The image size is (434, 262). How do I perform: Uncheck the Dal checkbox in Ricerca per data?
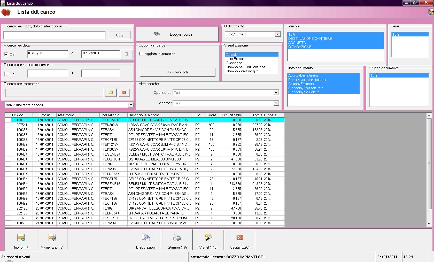coord(6,54)
